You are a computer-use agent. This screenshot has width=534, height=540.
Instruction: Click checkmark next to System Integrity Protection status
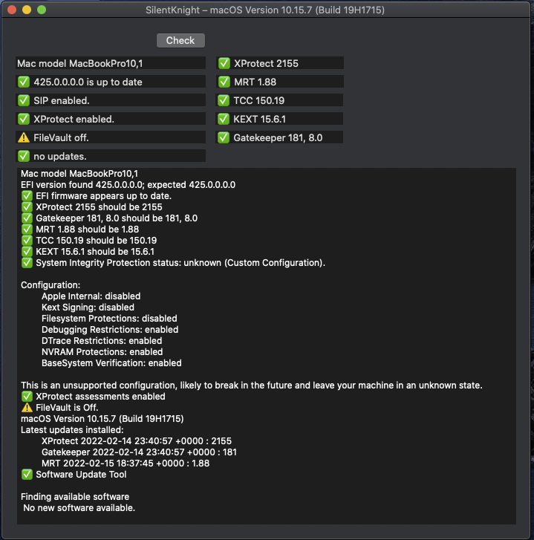pyautogui.click(x=27, y=263)
